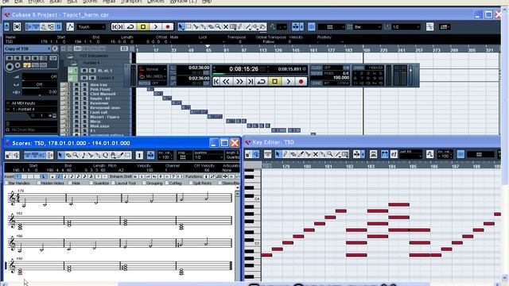Click Stop button in main toolbar

[x=143, y=27]
